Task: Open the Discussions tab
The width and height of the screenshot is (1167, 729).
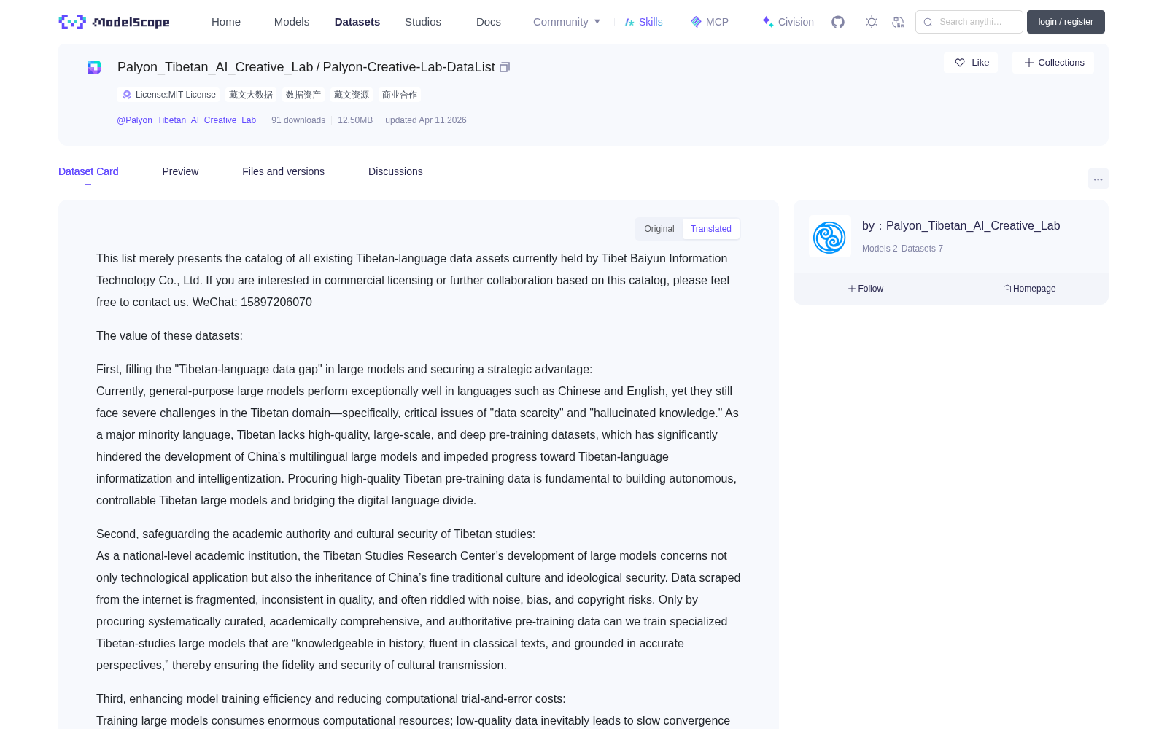Action: 395,171
